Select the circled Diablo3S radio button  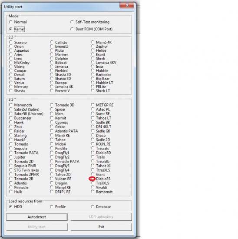pyautogui.click(x=93, y=179)
